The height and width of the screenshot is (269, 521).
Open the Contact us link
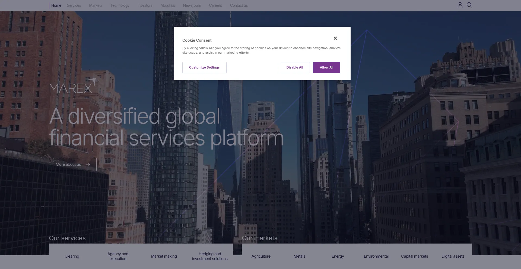239,5
